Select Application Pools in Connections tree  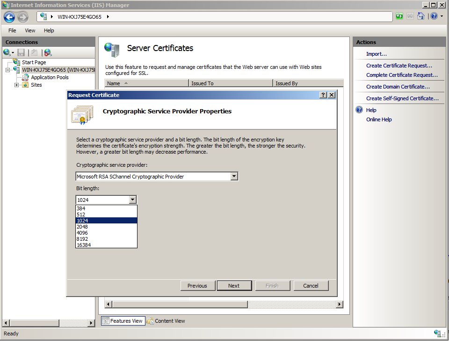click(x=50, y=77)
